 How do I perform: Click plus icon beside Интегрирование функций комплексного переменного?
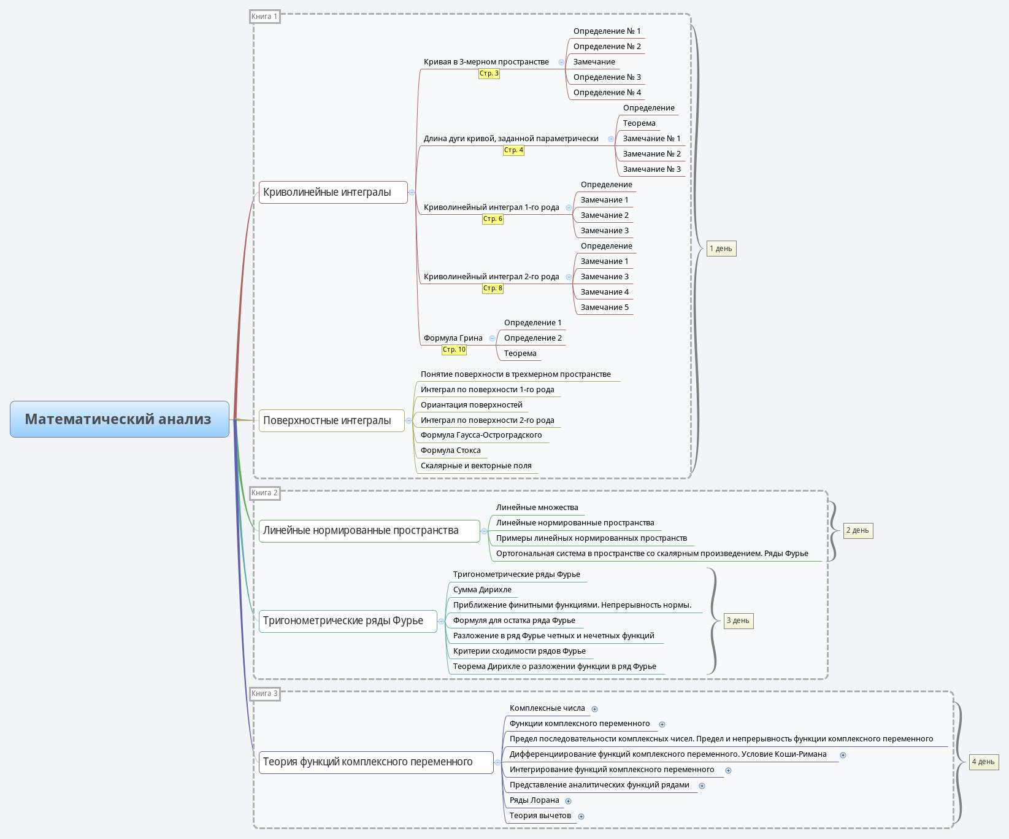[728, 770]
